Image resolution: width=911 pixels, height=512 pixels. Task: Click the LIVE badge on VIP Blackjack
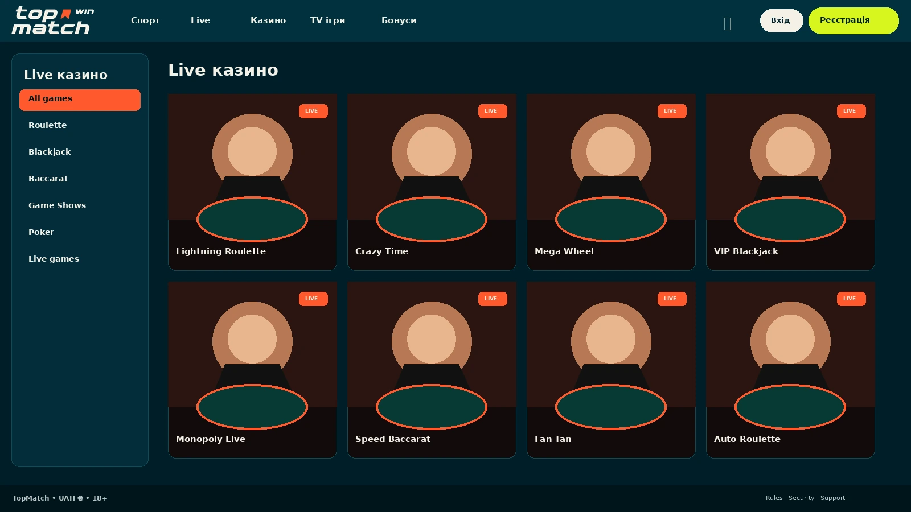tap(851, 111)
